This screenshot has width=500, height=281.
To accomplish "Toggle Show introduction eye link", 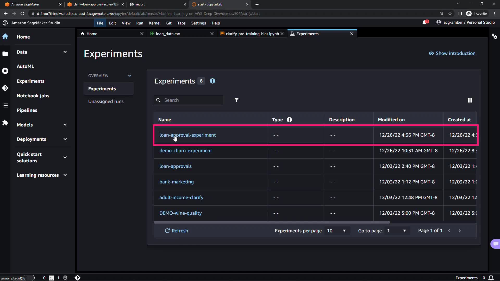I will pyautogui.click(x=452, y=53).
